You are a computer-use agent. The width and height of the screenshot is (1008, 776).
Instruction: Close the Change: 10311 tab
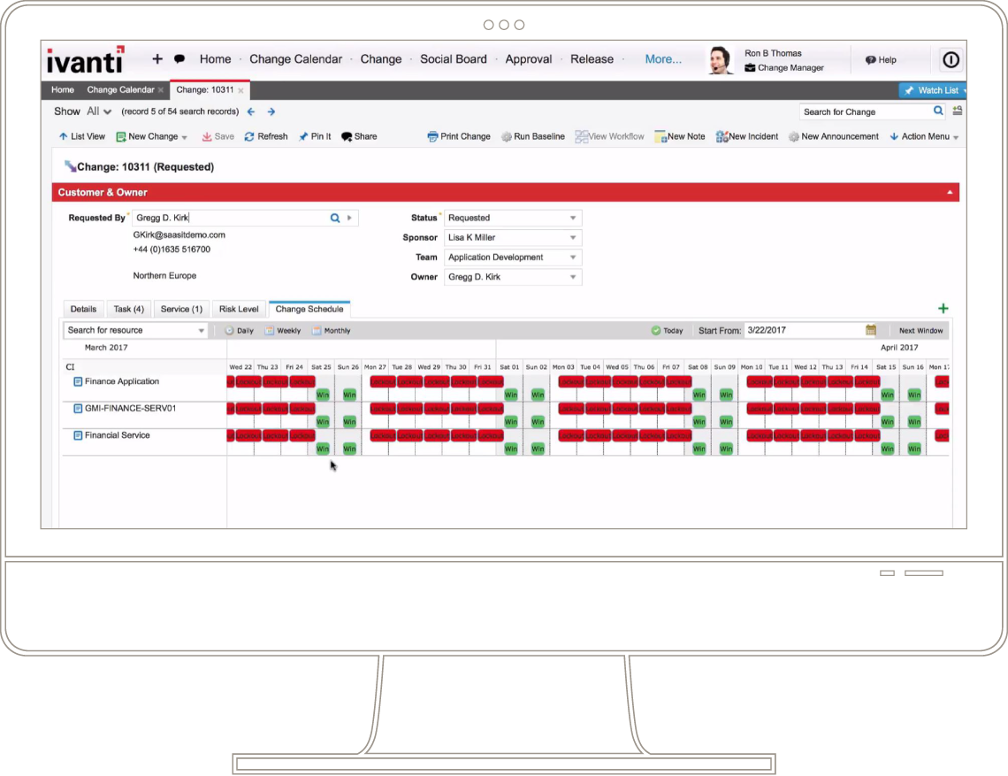coord(241,90)
